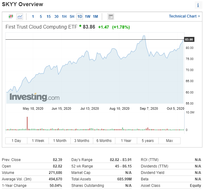
Task: Show the Max range
Action: point(169,141)
